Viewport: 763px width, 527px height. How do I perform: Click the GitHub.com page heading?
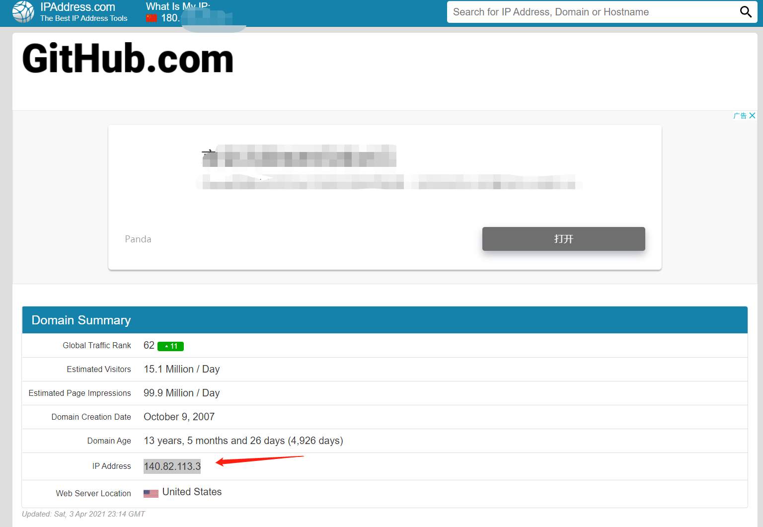tap(128, 59)
